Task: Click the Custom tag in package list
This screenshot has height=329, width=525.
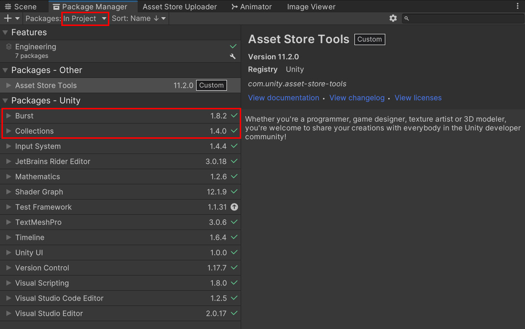Action: [211, 85]
